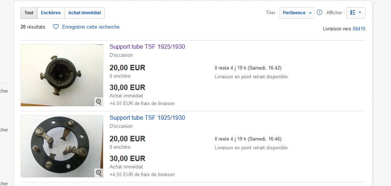Image resolution: width=391 pixels, height=186 pixels.
Task: Select the Tout filter tab
Action: pyautogui.click(x=29, y=13)
